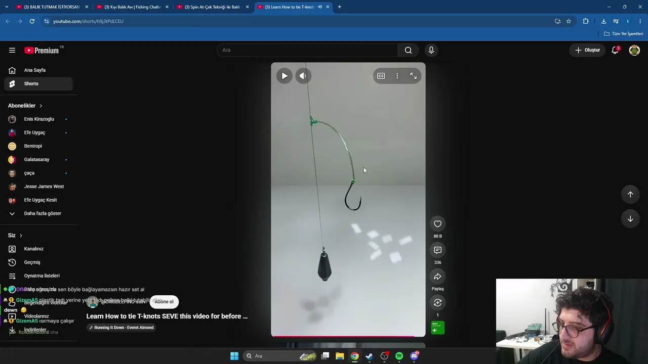Image resolution: width=648 pixels, height=364 pixels.
Task: Open Running It Down sound link
Action: [x=121, y=328]
